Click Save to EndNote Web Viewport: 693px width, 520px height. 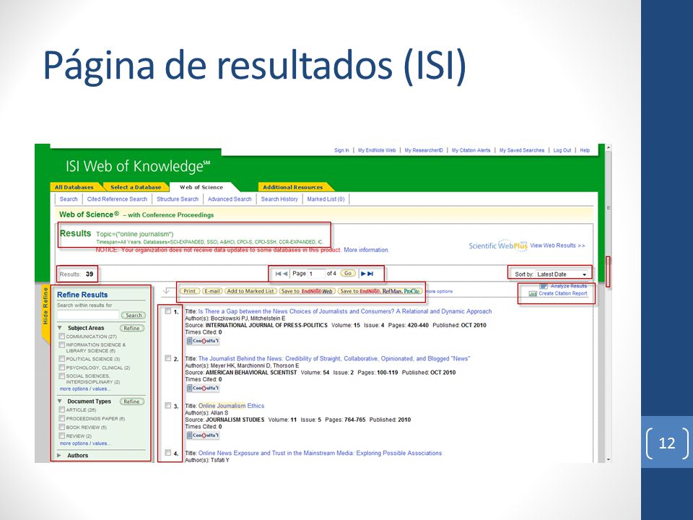(308, 291)
